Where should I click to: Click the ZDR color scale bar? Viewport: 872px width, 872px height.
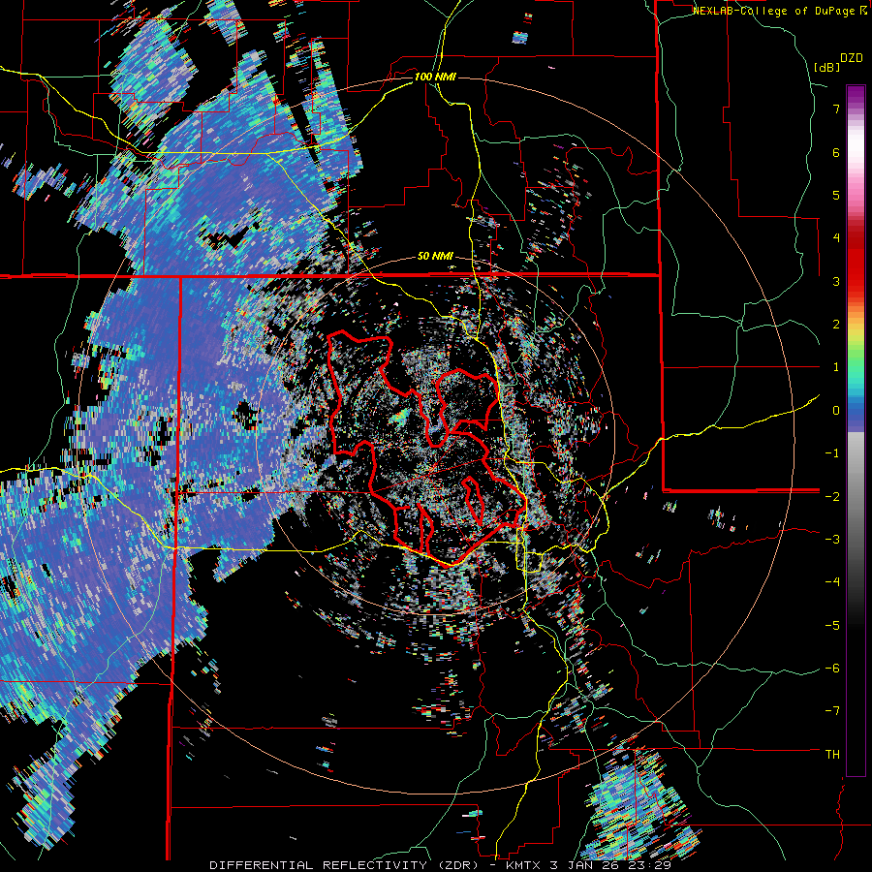point(856,430)
